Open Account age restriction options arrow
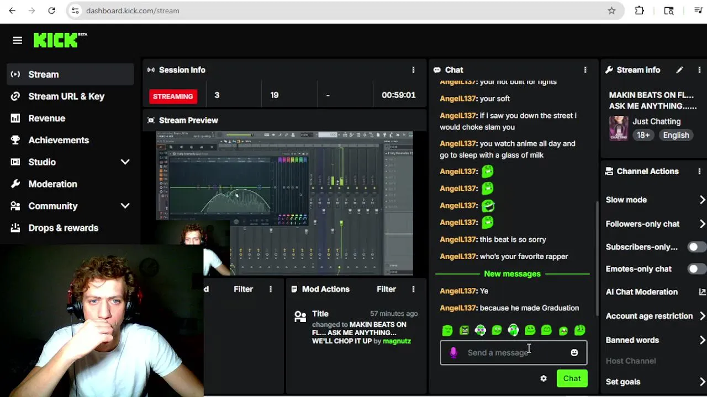 coord(702,316)
